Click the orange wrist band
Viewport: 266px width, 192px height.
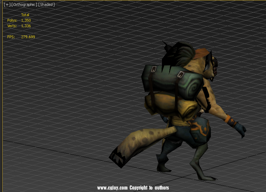(x=230, y=121)
